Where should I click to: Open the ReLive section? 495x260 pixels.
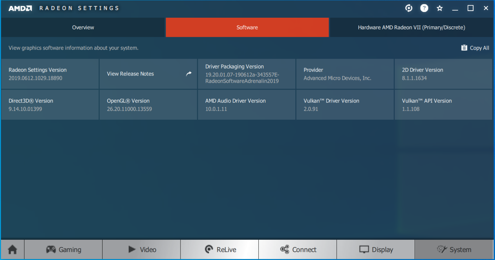point(220,249)
